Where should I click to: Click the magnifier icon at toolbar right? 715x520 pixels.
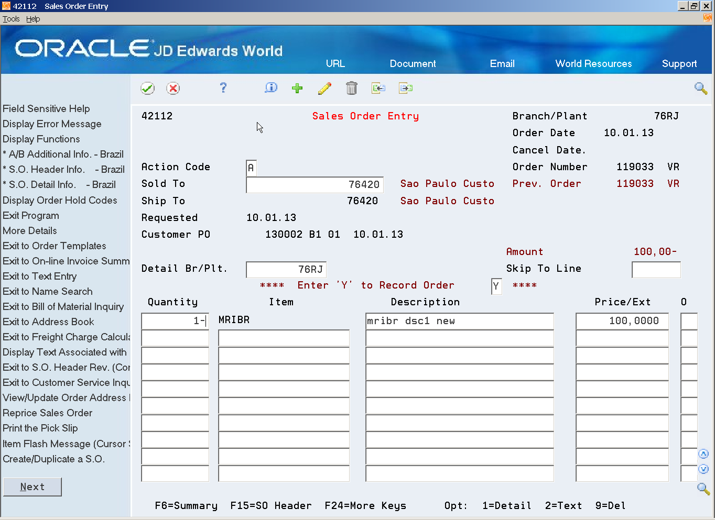[x=701, y=88]
